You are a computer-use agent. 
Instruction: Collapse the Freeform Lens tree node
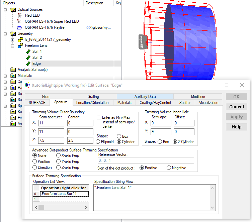coord(13,45)
